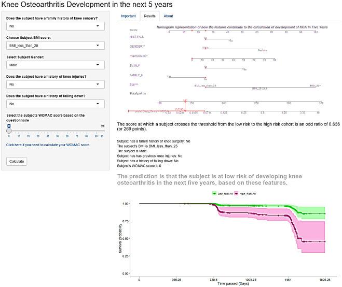
Task: Open the Subject Gender dropdown showing Male
Action: 56,65
